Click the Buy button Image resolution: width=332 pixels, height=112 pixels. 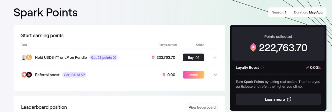[x=194, y=57]
